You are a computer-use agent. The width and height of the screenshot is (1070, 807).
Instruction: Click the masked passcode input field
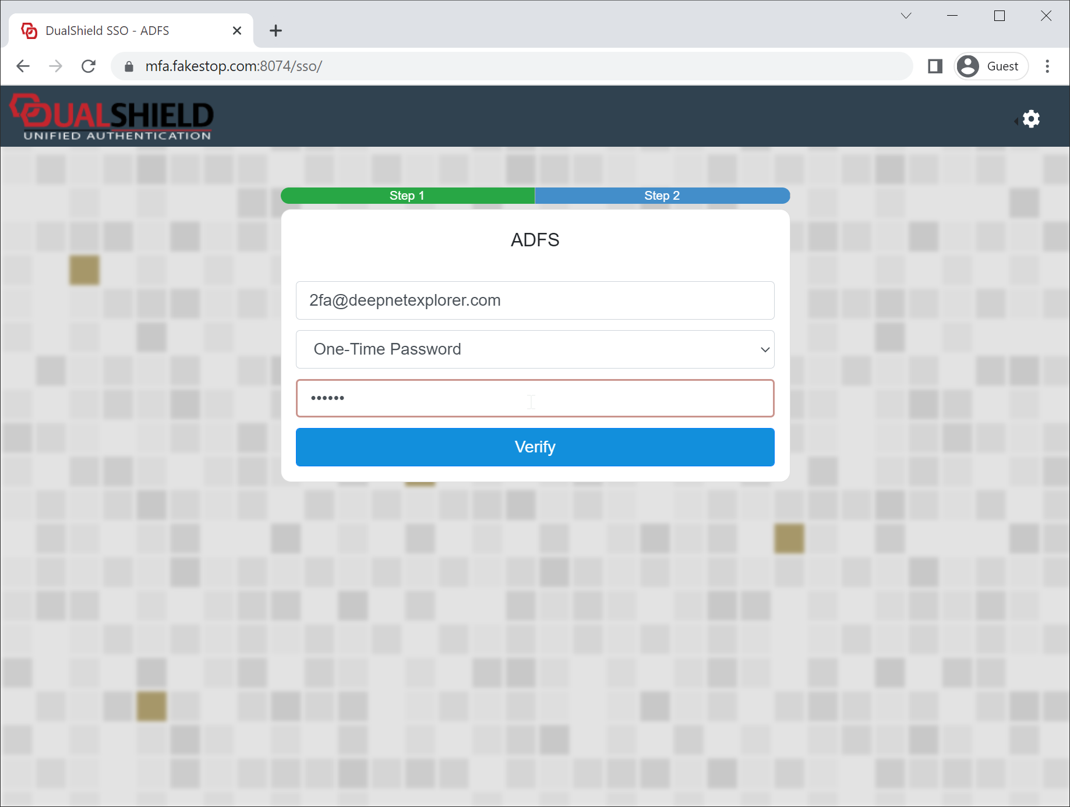point(535,398)
